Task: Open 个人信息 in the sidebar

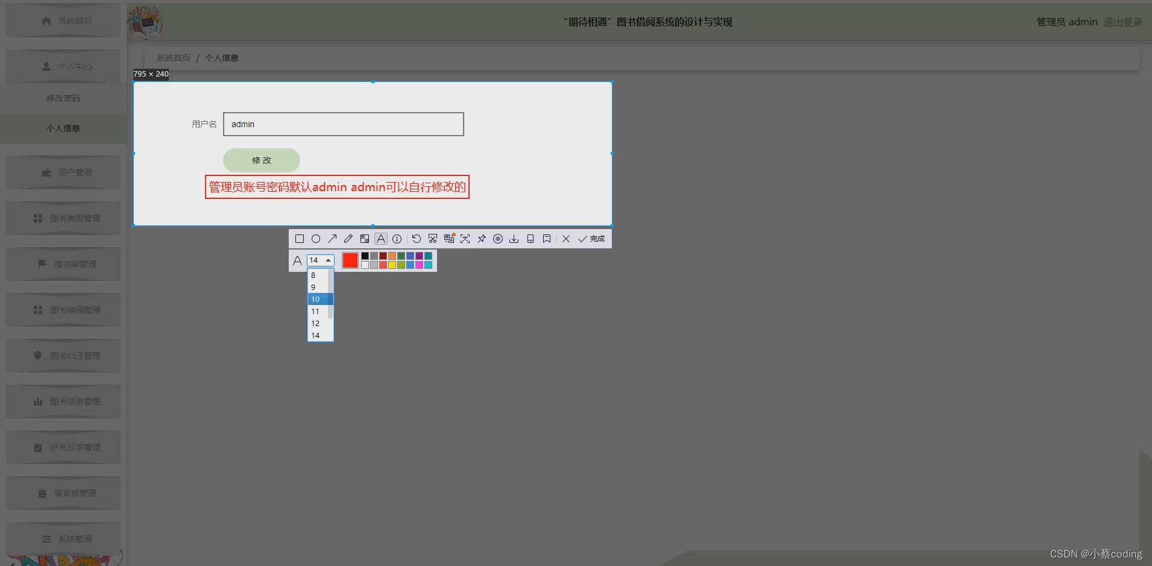Action: tap(63, 128)
